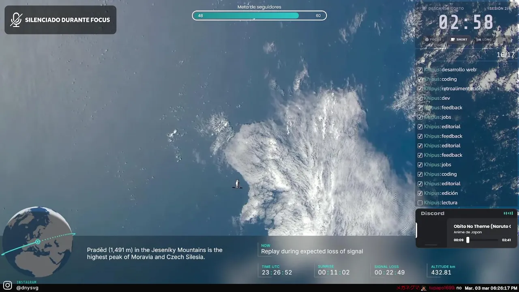Click the TIME UTC value 23:26:52

pyautogui.click(x=277, y=273)
